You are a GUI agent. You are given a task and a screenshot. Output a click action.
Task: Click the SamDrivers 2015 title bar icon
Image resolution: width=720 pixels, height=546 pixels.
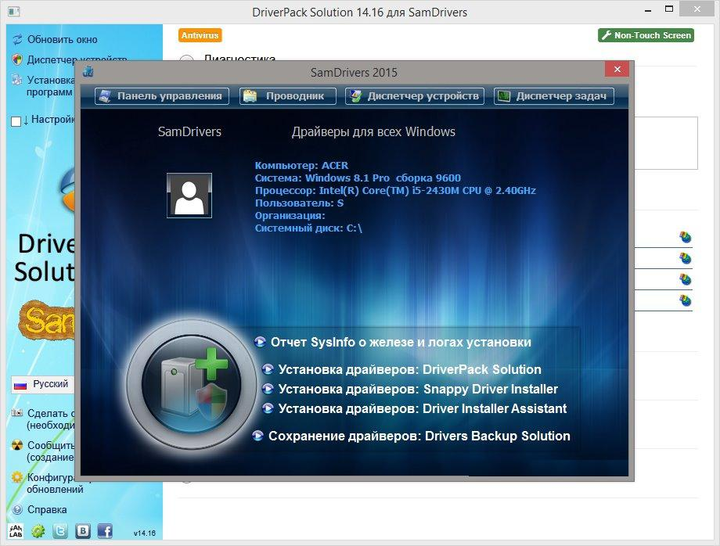88,72
